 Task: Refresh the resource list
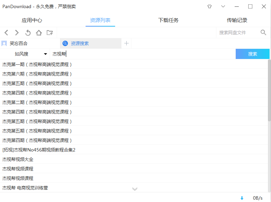point(28,33)
